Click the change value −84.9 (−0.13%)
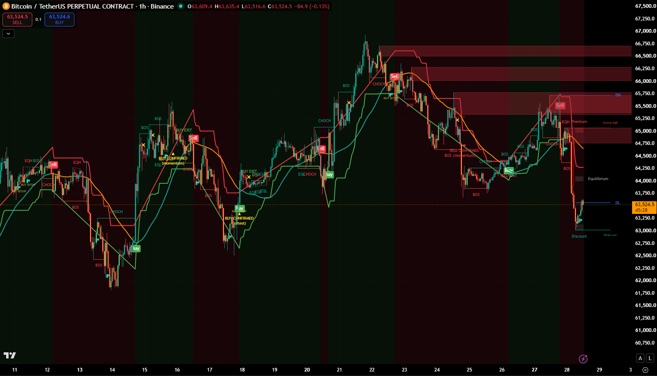The width and height of the screenshot is (657, 376). (x=312, y=7)
